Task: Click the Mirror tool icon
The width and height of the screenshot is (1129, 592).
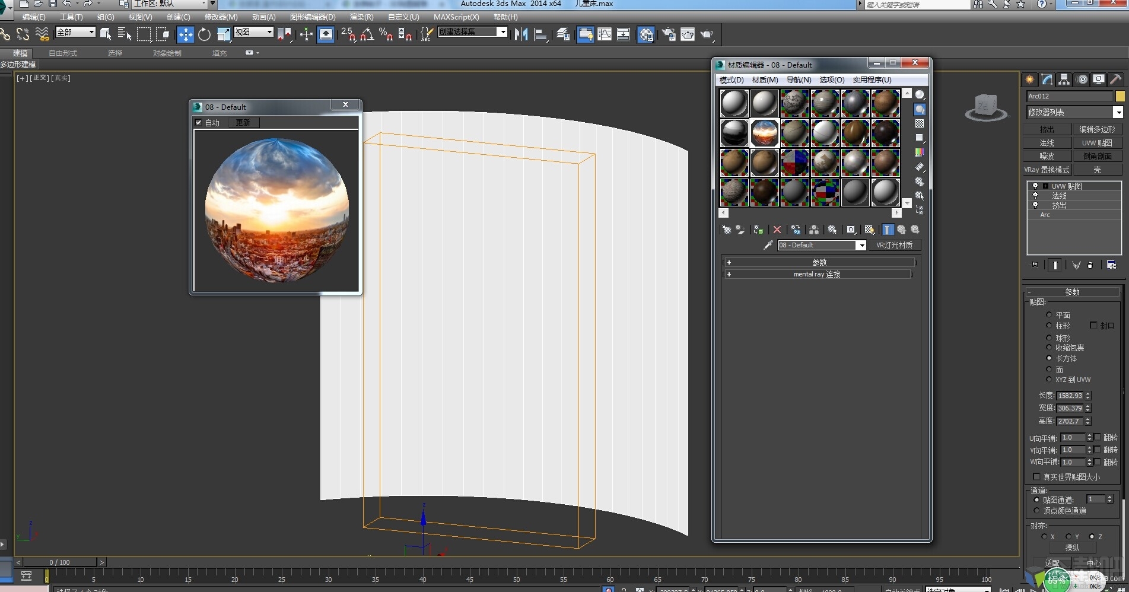Action: pyautogui.click(x=521, y=34)
